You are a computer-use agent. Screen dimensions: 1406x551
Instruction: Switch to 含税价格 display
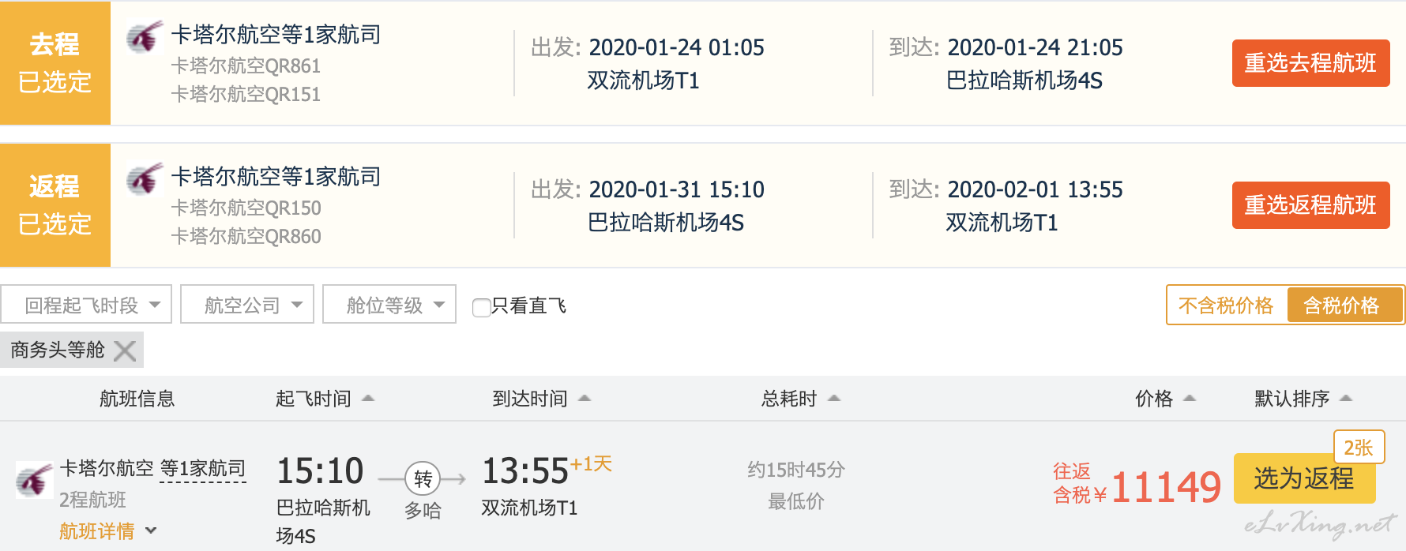[x=1344, y=305]
